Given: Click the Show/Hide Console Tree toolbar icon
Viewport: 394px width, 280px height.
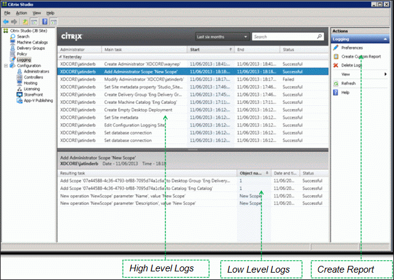Looking at the screenshot, I should [x=34, y=22].
